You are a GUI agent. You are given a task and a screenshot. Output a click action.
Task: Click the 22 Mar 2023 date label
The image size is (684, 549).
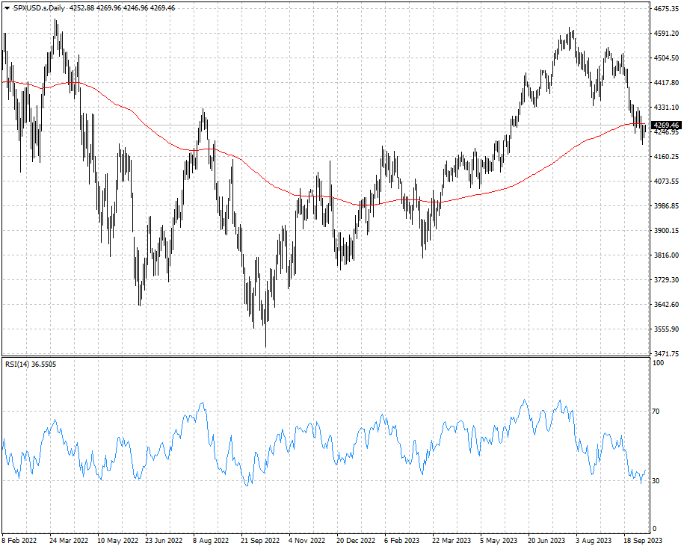pos(452,541)
